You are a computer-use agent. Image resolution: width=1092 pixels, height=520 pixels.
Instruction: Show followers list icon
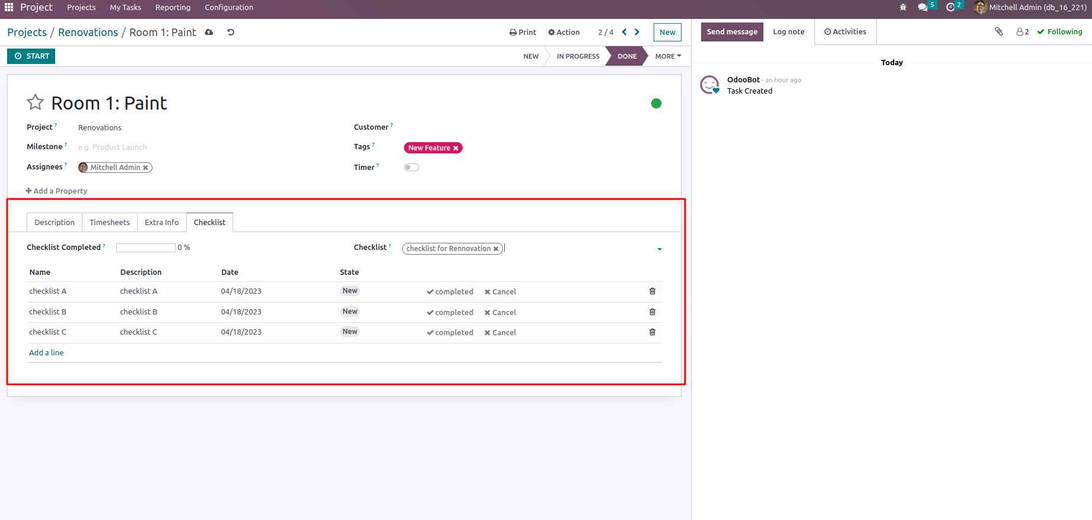click(1023, 32)
